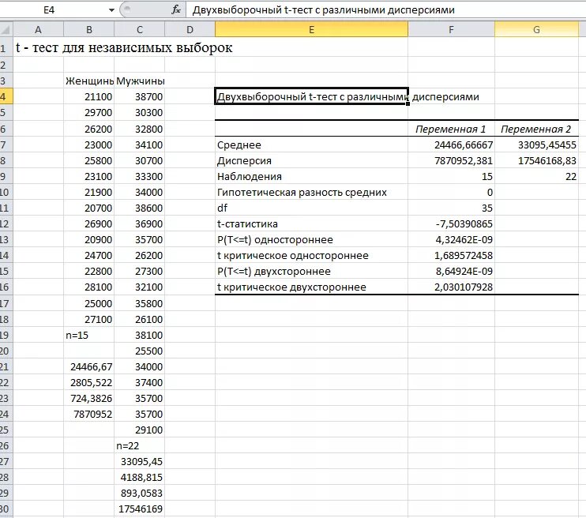The width and height of the screenshot is (586, 518).
Task: Select the 'n=15' cell
Action: tap(89, 335)
